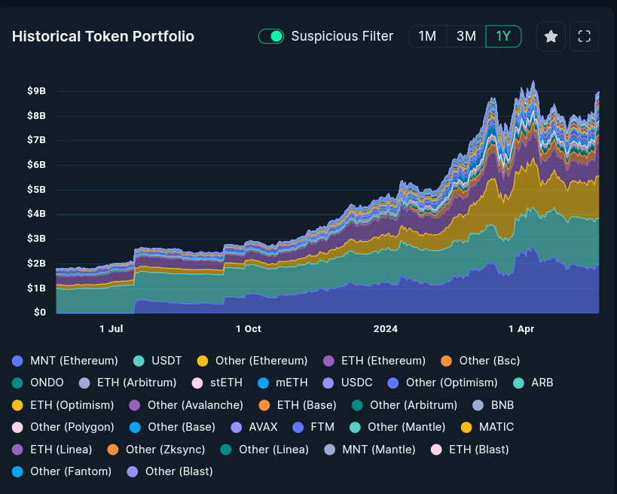
Task: Click the Other (Ethereum) yellow legend dot
Action: (203, 361)
